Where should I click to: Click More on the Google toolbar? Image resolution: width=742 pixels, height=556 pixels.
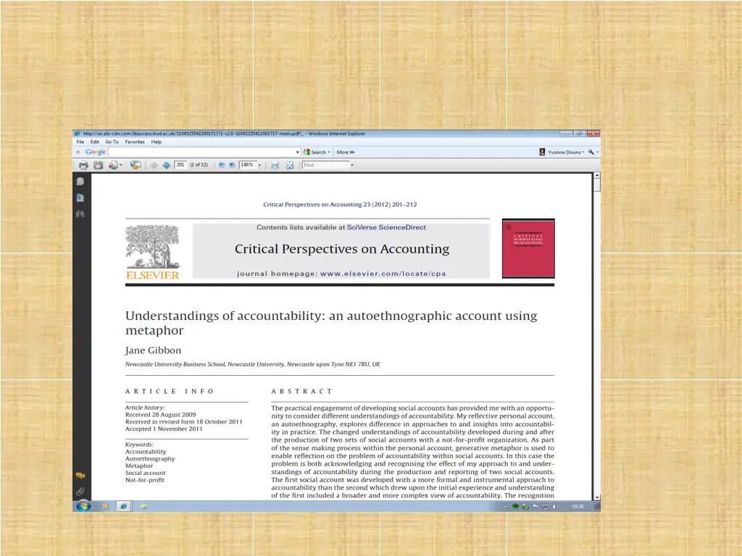click(x=346, y=152)
